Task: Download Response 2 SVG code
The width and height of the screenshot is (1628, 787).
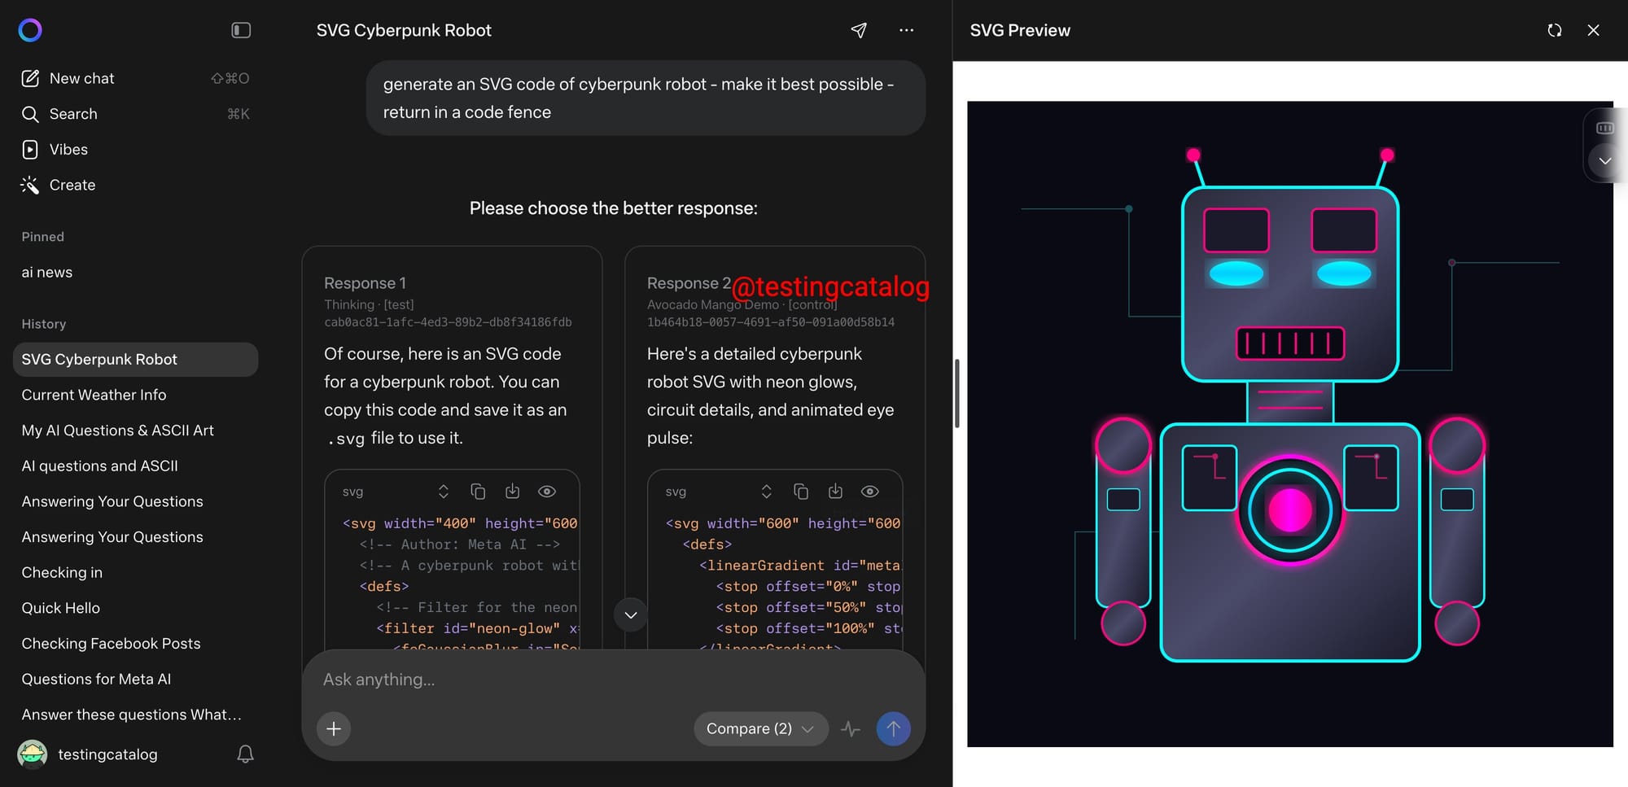Action: point(835,492)
